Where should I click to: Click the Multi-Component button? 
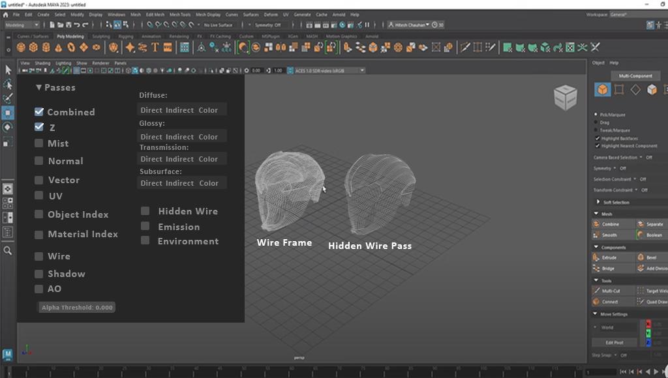[x=635, y=76]
